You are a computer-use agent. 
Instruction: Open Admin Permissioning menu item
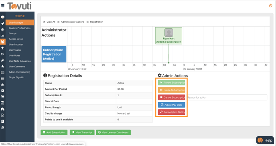(20, 72)
